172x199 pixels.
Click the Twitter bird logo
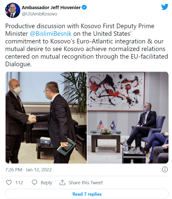click(x=165, y=7)
